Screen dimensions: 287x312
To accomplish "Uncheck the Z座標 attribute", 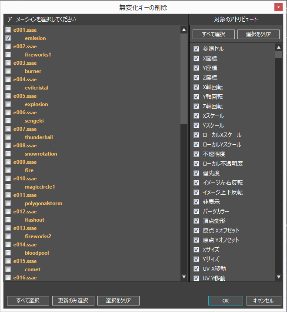I will tap(197, 77).
